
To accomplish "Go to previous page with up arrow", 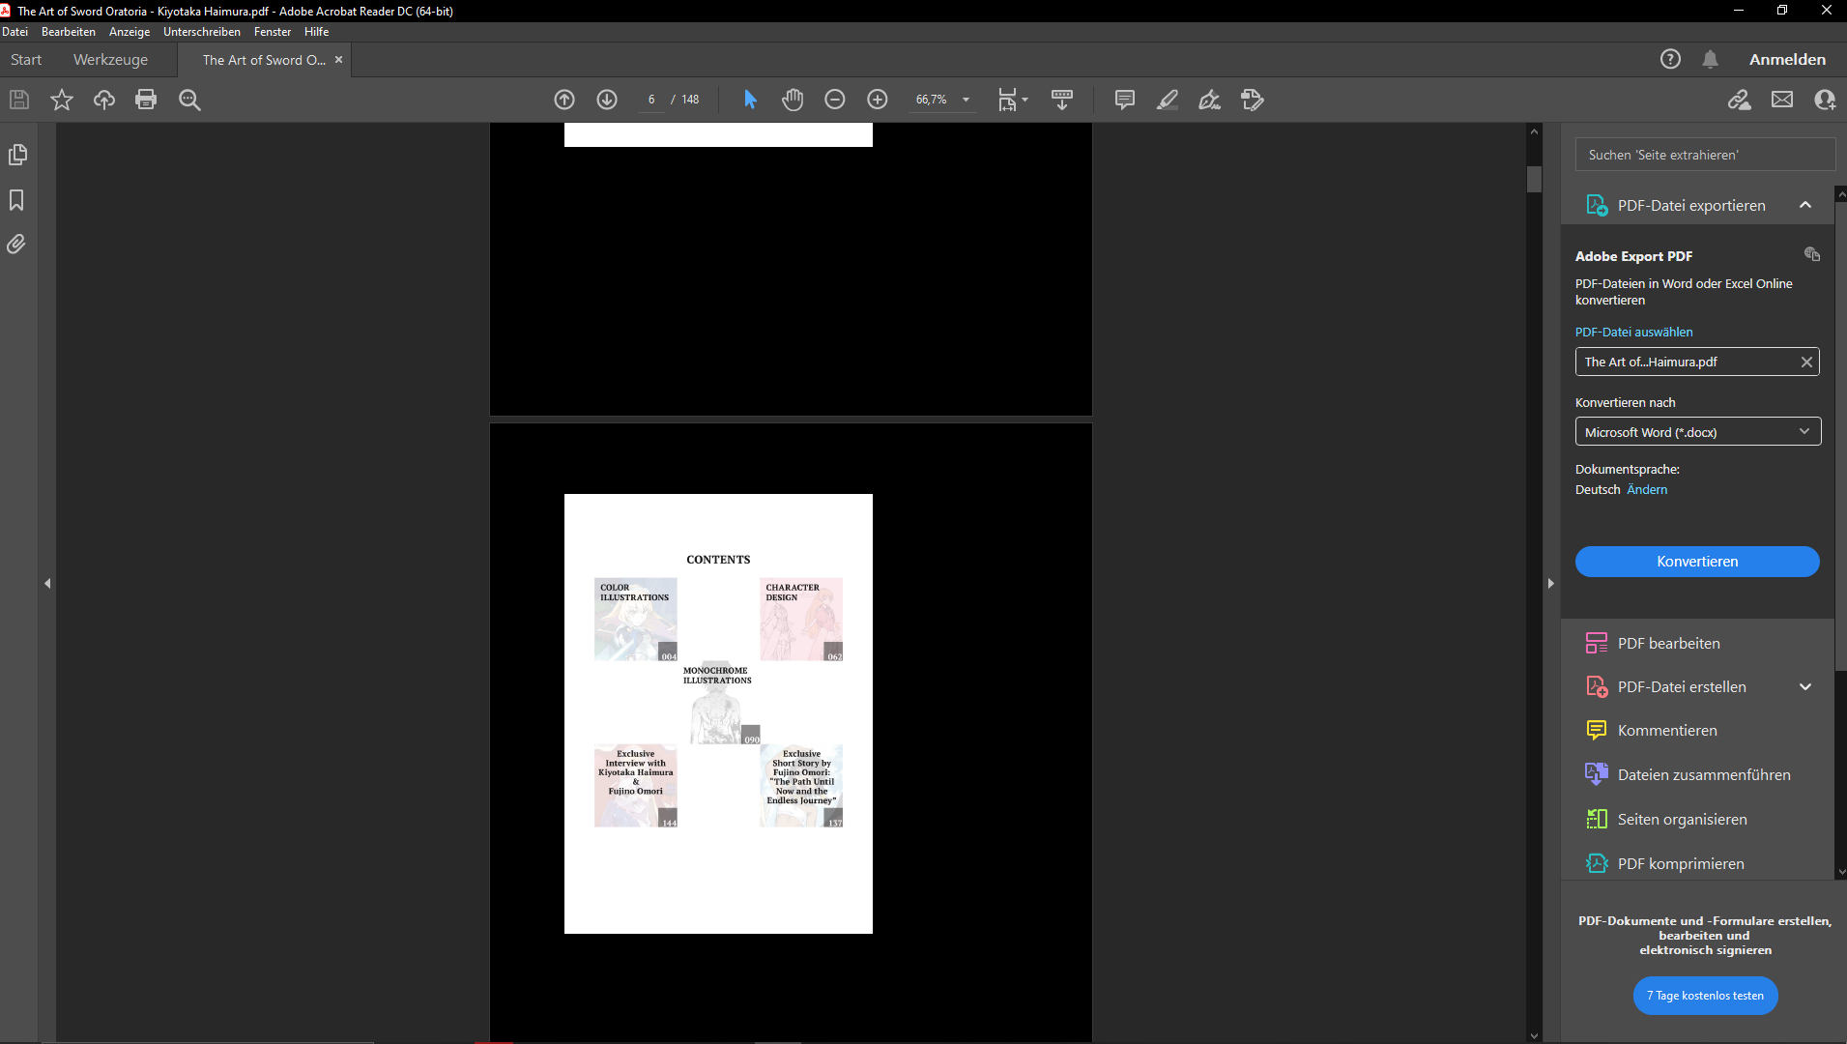I will click(x=564, y=100).
